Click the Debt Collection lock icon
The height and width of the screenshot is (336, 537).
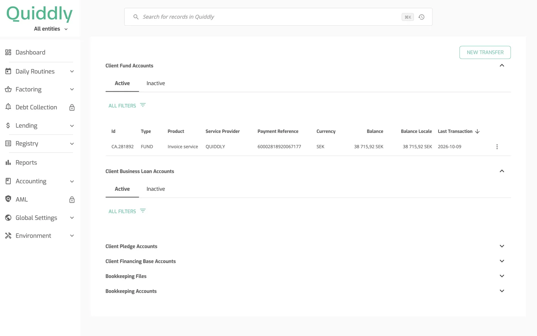[x=72, y=108]
